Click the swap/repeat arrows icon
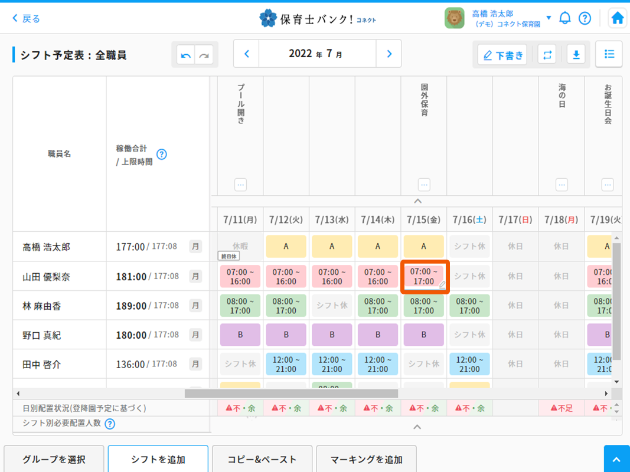 [547, 55]
